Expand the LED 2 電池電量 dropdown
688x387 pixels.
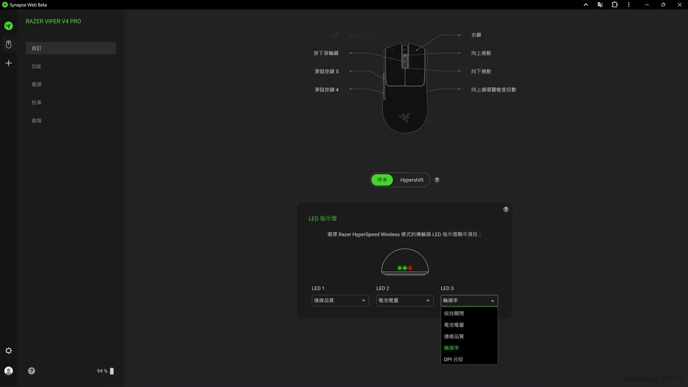tap(405, 301)
